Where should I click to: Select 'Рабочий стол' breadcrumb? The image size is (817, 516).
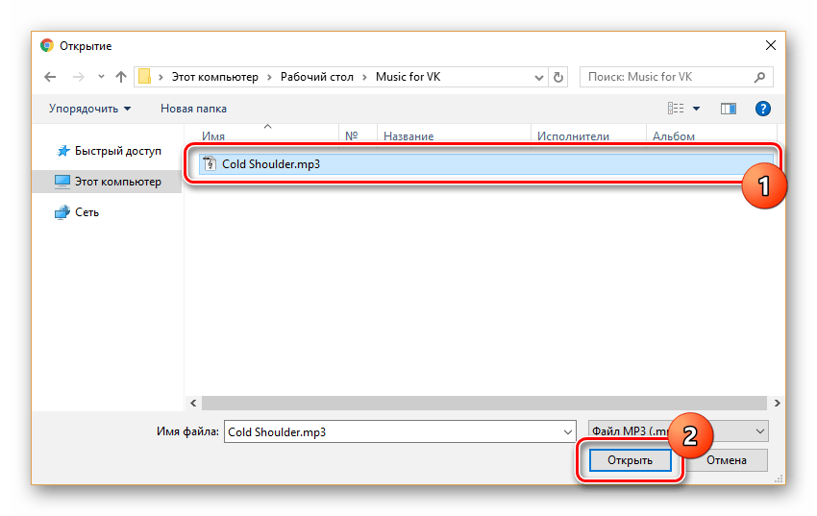317,77
